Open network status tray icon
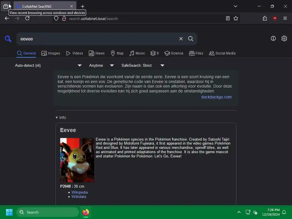292x219 pixels. pyautogui.click(x=248, y=212)
